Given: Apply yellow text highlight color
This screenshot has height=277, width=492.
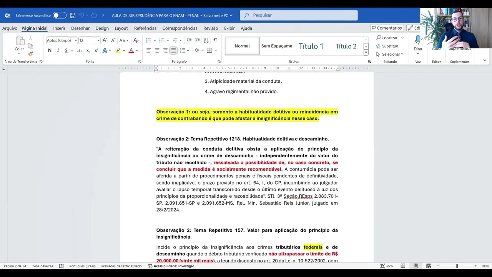Looking at the screenshot, I should point(118,50).
